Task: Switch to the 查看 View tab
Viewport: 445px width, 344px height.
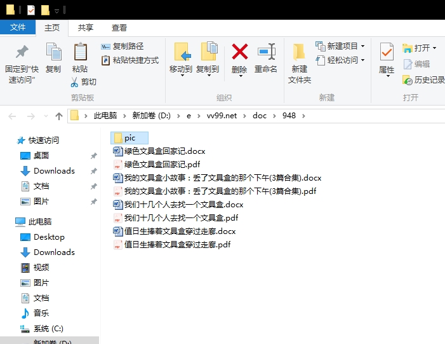Action: (x=119, y=28)
